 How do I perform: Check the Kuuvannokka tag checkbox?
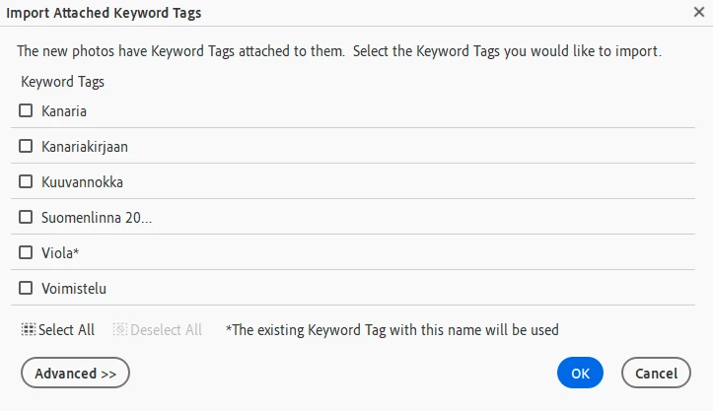pos(27,181)
